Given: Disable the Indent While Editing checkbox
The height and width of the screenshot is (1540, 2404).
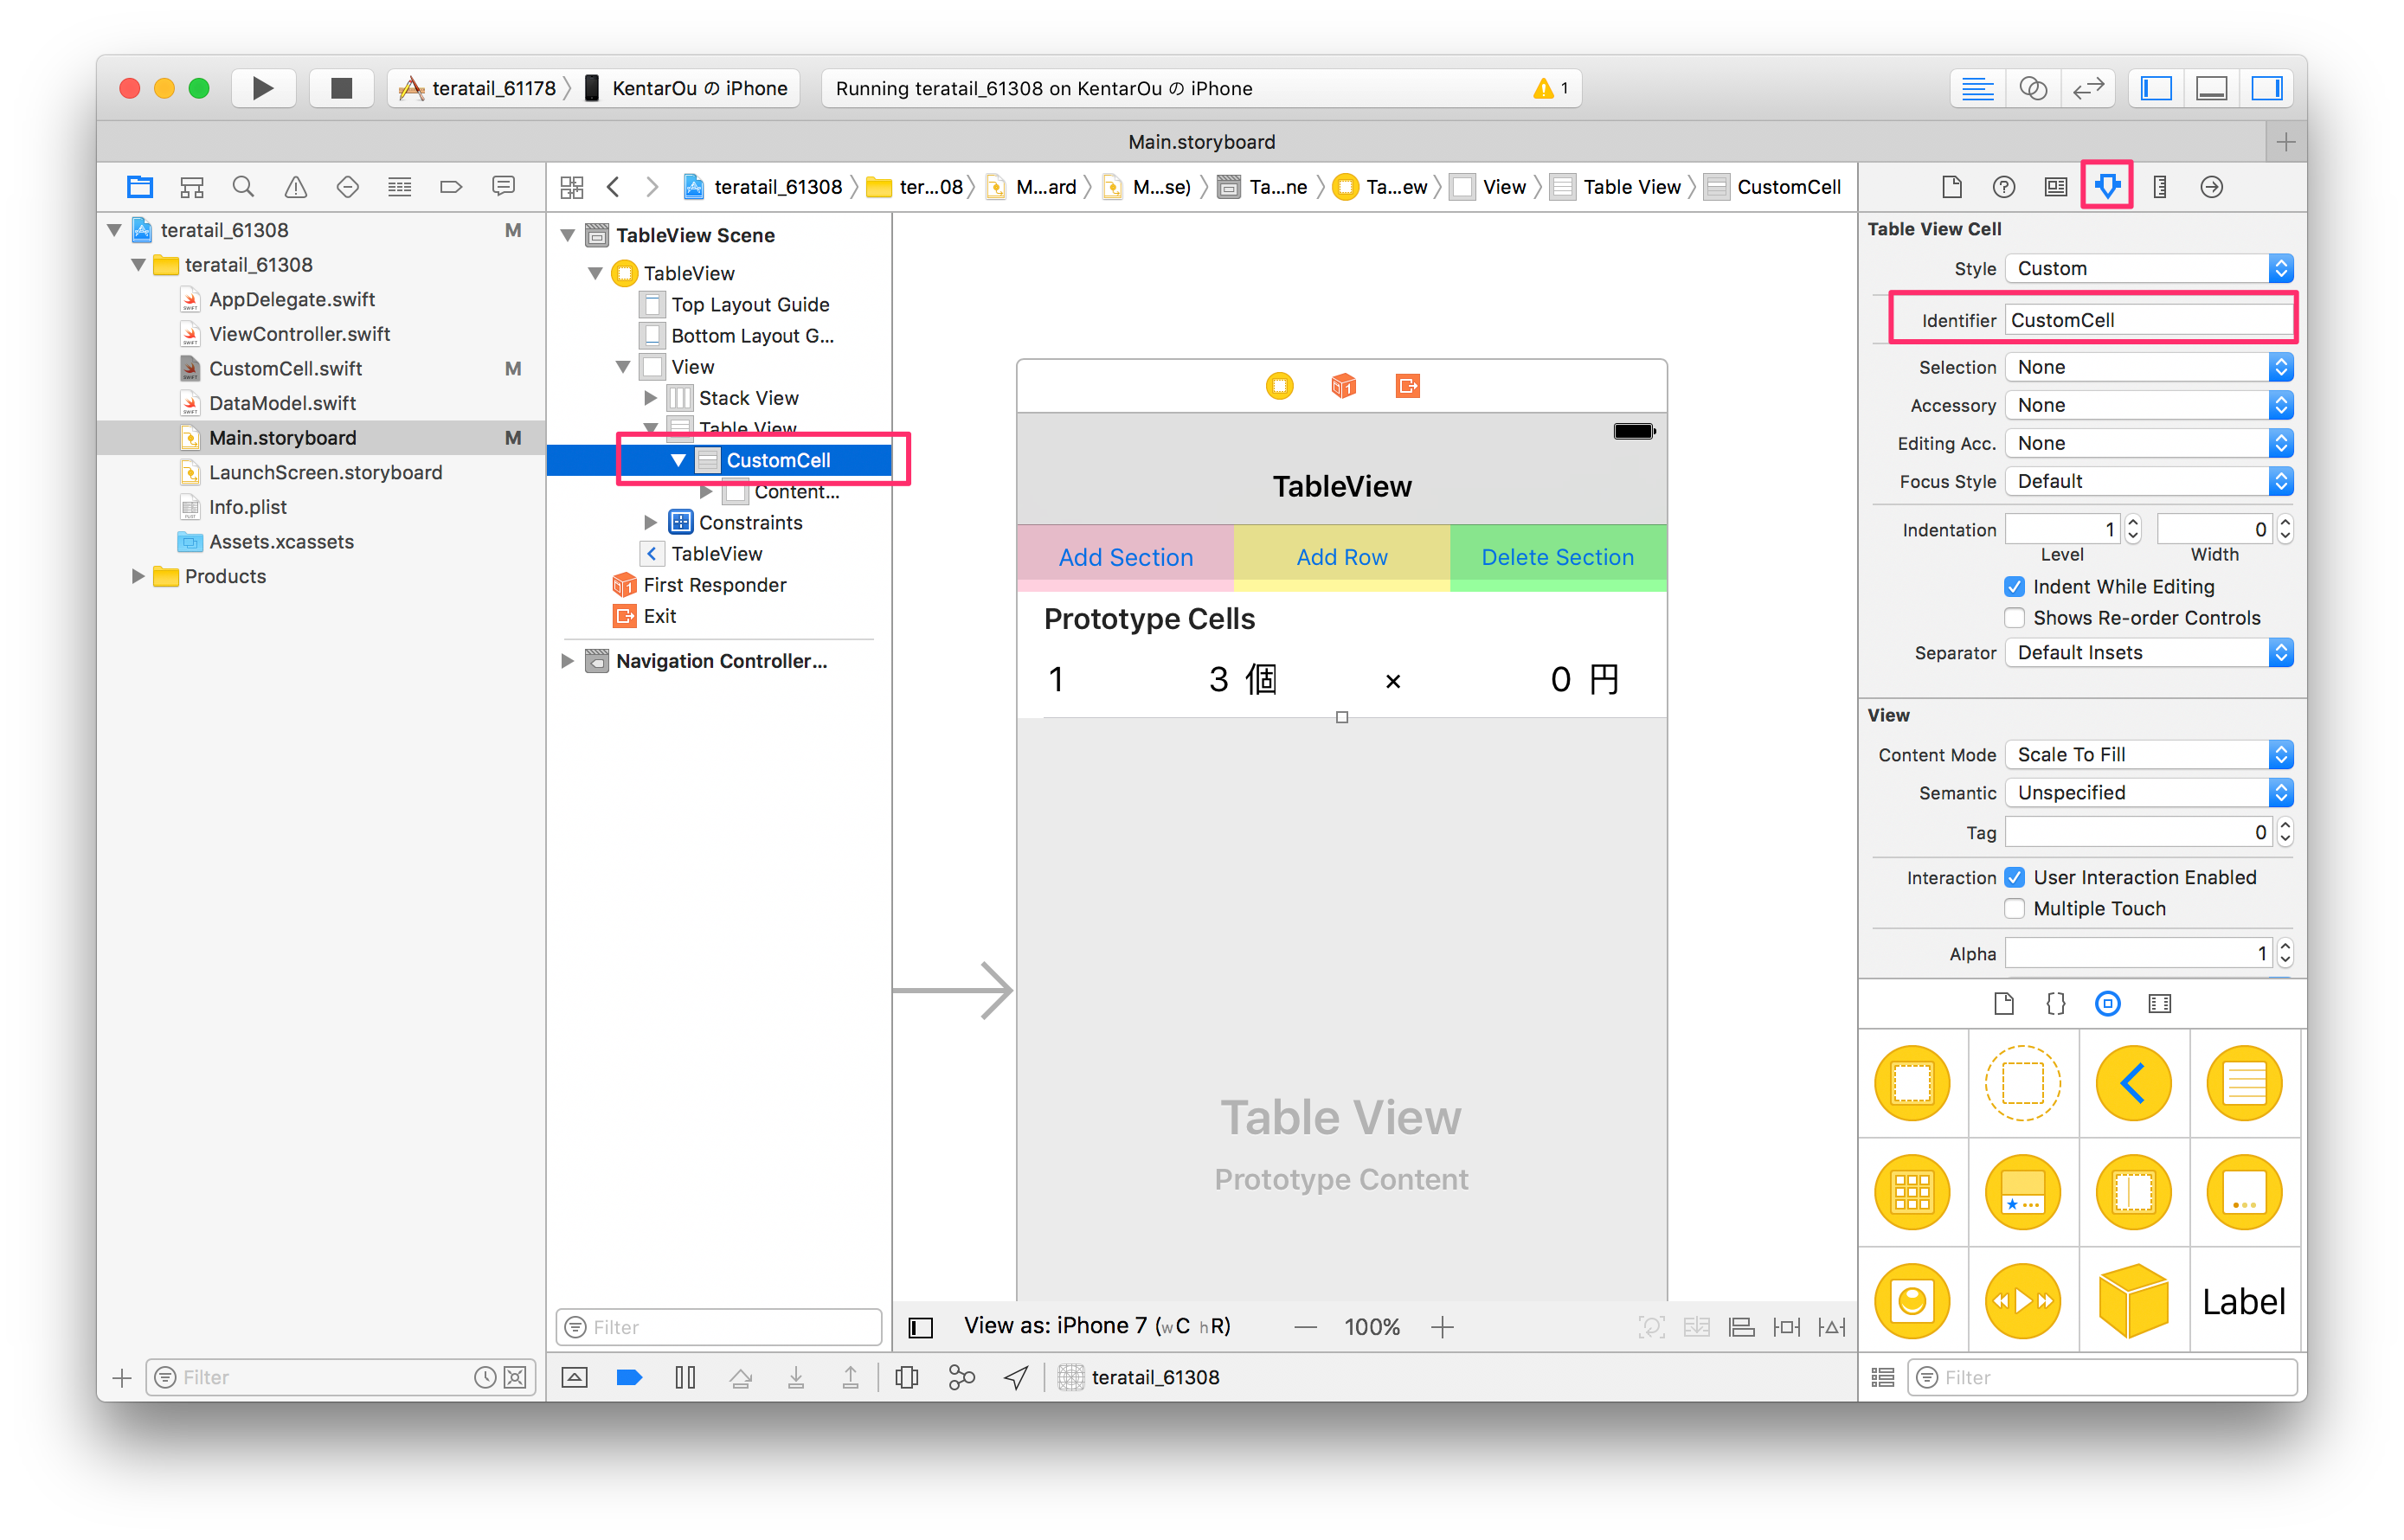Looking at the screenshot, I should [x=2015, y=586].
